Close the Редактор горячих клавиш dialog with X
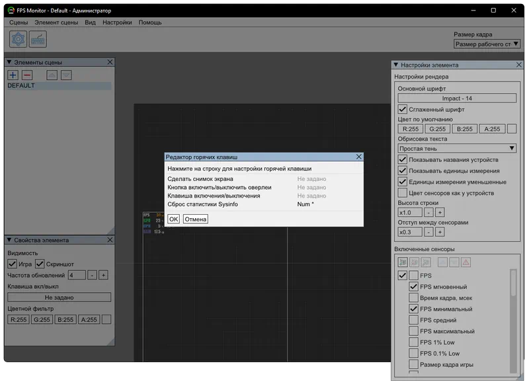The image size is (529, 384). pyautogui.click(x=358, y=157)
